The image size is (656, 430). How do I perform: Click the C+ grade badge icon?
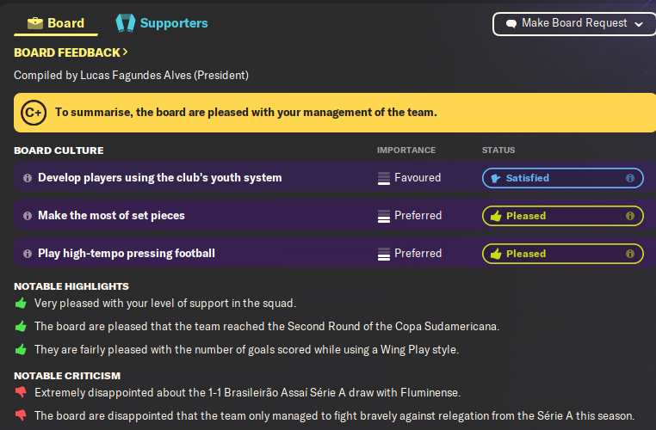click(34, 112)
